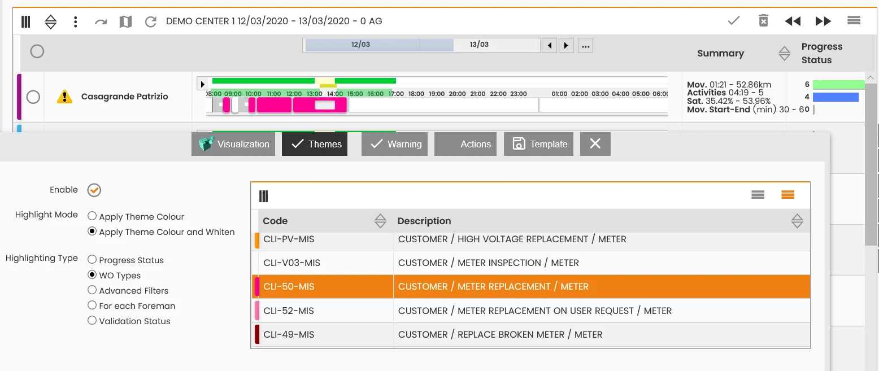Click the 13/03 date segment
Image resolution: width=879 pixels, height=371 pixels.
(479, 45)
